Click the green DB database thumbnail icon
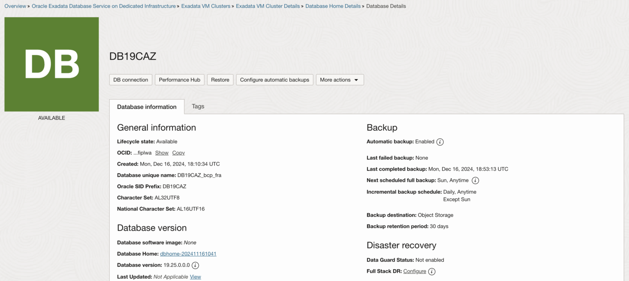Viewport: 629px width, 281px height. [51, 63]
